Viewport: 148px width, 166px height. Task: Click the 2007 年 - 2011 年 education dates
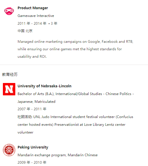pyautogui.click(x=32, y=109)
